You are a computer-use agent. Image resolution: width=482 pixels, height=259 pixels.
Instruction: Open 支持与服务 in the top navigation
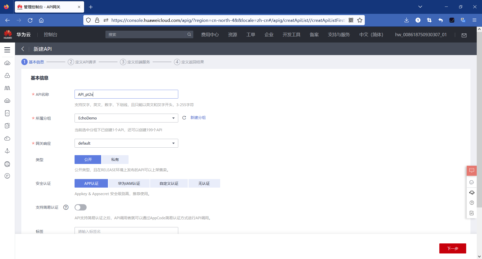(x=339, y=35)
